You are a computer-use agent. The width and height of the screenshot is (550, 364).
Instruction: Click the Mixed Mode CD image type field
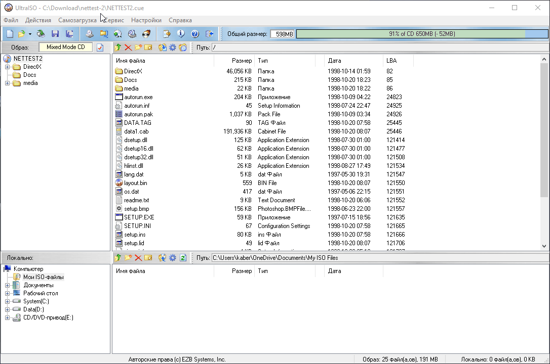click(x=66, y=47)
